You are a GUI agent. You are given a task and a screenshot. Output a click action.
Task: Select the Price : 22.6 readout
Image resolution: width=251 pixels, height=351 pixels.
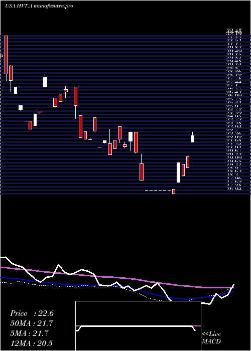[32, 313]
